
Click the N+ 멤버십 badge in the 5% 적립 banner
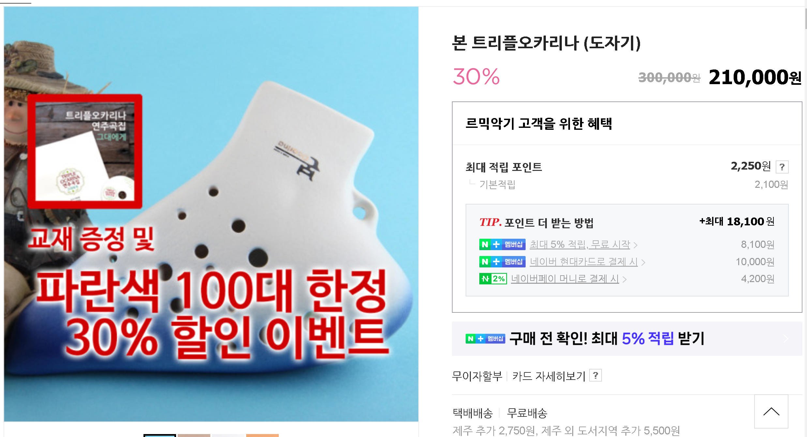click(x=485, y=339)
